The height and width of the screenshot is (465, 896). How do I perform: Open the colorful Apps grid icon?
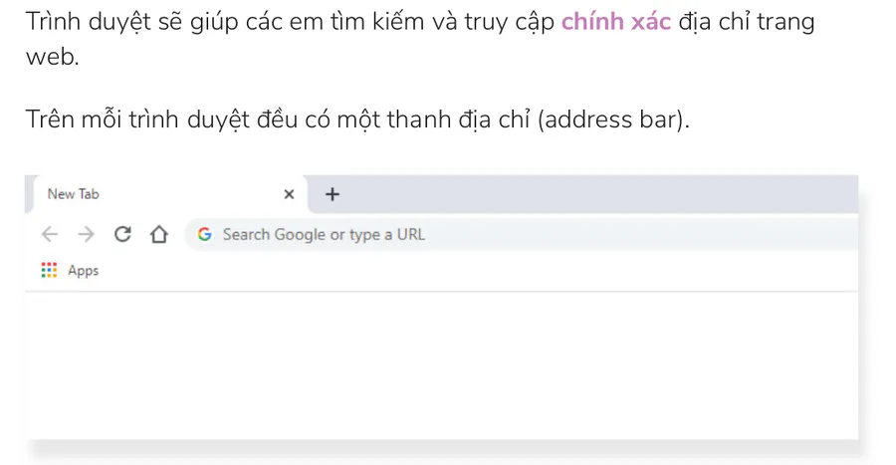(49, 270)
